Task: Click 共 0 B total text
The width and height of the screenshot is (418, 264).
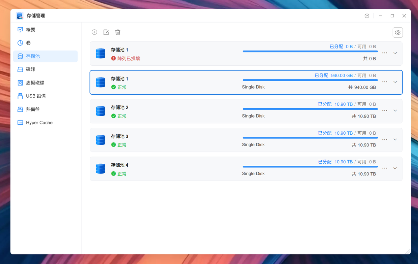Action: pyautogui.click(x=370, y=59)
